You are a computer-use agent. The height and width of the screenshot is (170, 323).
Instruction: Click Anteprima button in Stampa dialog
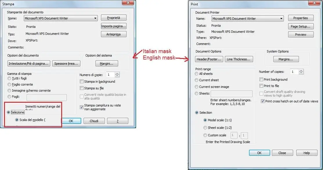[113, 34]
